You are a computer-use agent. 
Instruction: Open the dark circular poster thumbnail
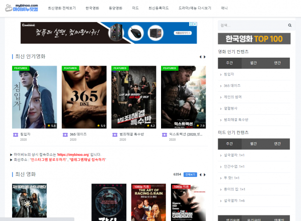pos(109,202)
